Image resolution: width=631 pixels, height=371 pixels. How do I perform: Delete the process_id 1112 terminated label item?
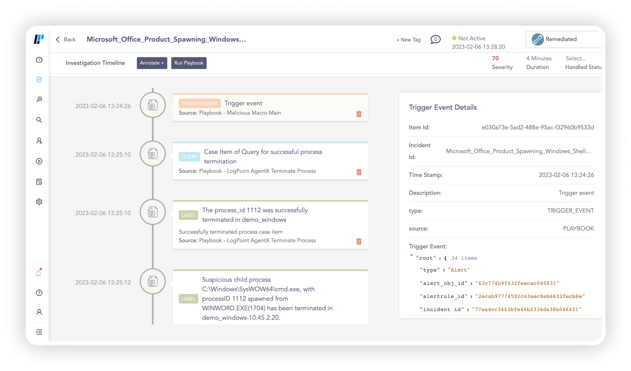pos(359,242)
